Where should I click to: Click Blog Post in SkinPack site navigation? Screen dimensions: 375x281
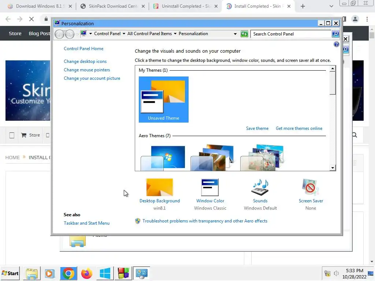39,33
